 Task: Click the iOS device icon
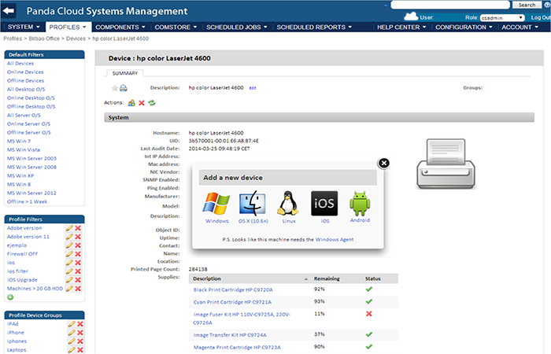pos(324,203)
